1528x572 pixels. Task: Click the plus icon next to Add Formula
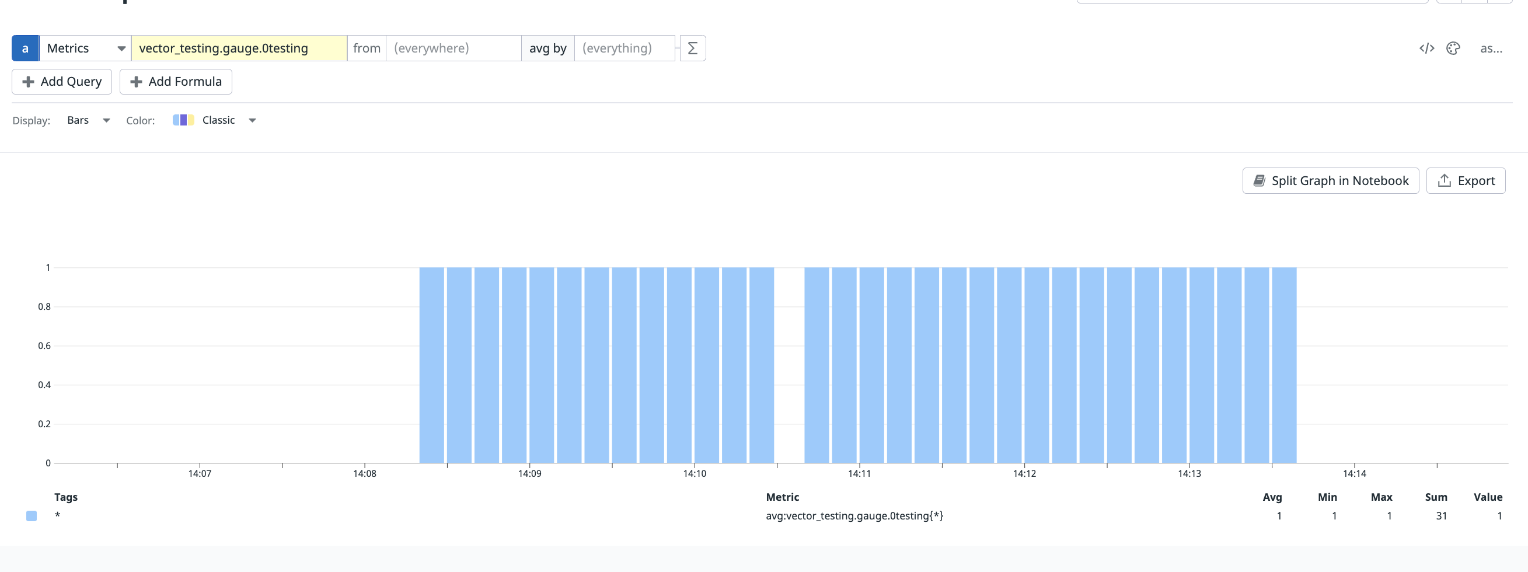[136, 81]
